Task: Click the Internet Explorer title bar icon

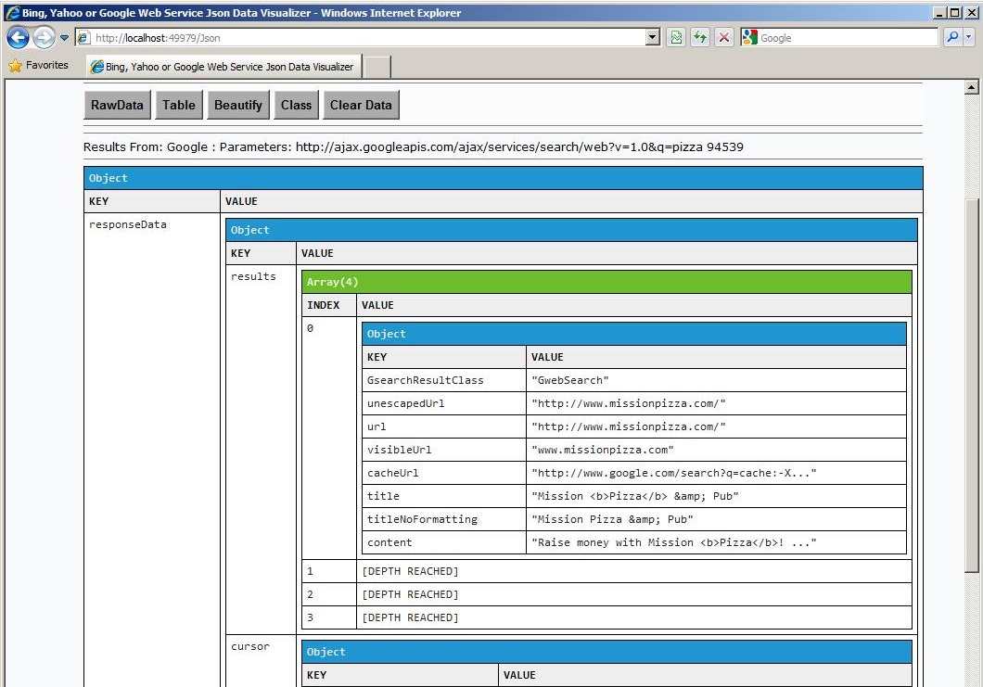Action: (x=13, y=13)
